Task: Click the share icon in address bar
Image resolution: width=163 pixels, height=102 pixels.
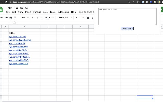Action: [133, 2]
